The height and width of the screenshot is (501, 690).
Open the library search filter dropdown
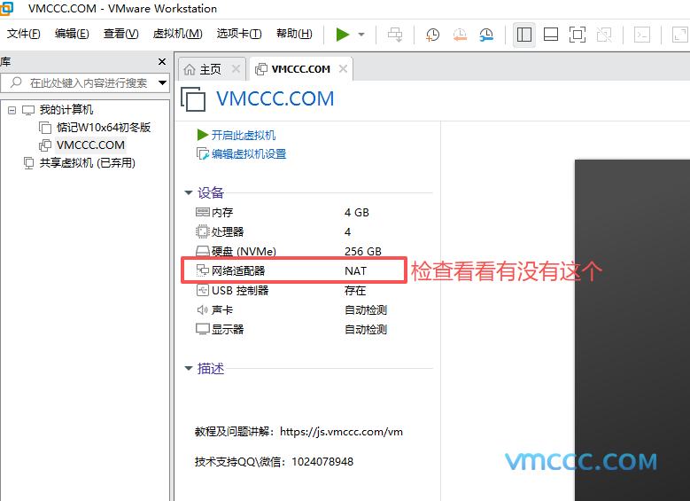coord(162,82)
